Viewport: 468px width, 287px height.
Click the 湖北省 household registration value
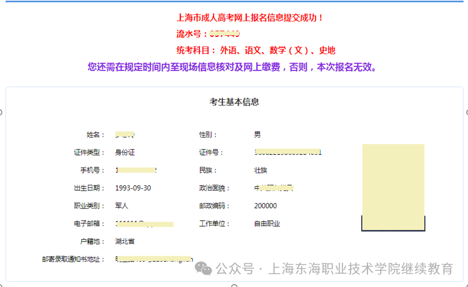(125, 241)
